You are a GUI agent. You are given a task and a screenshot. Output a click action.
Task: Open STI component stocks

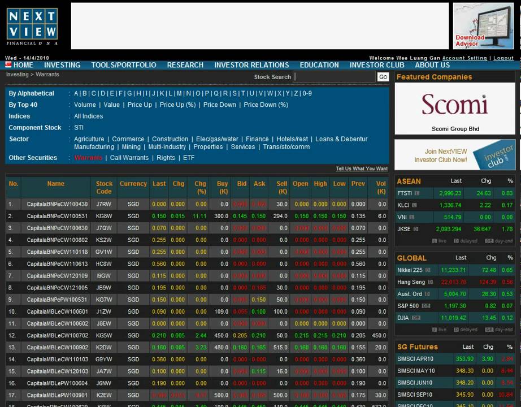(79, 127)
